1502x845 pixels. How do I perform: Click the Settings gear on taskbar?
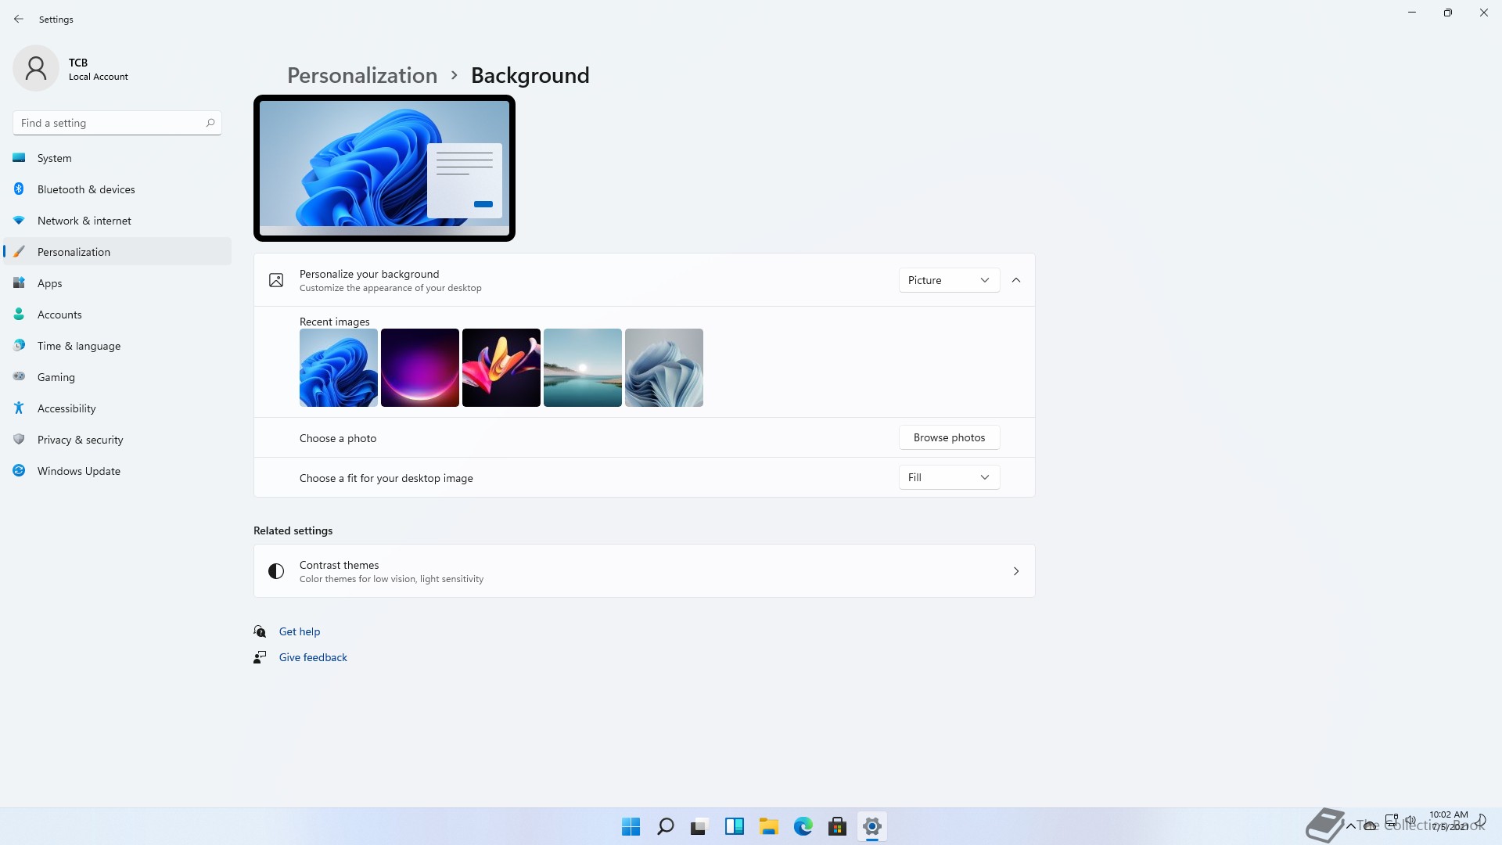(x=871, y=826)
